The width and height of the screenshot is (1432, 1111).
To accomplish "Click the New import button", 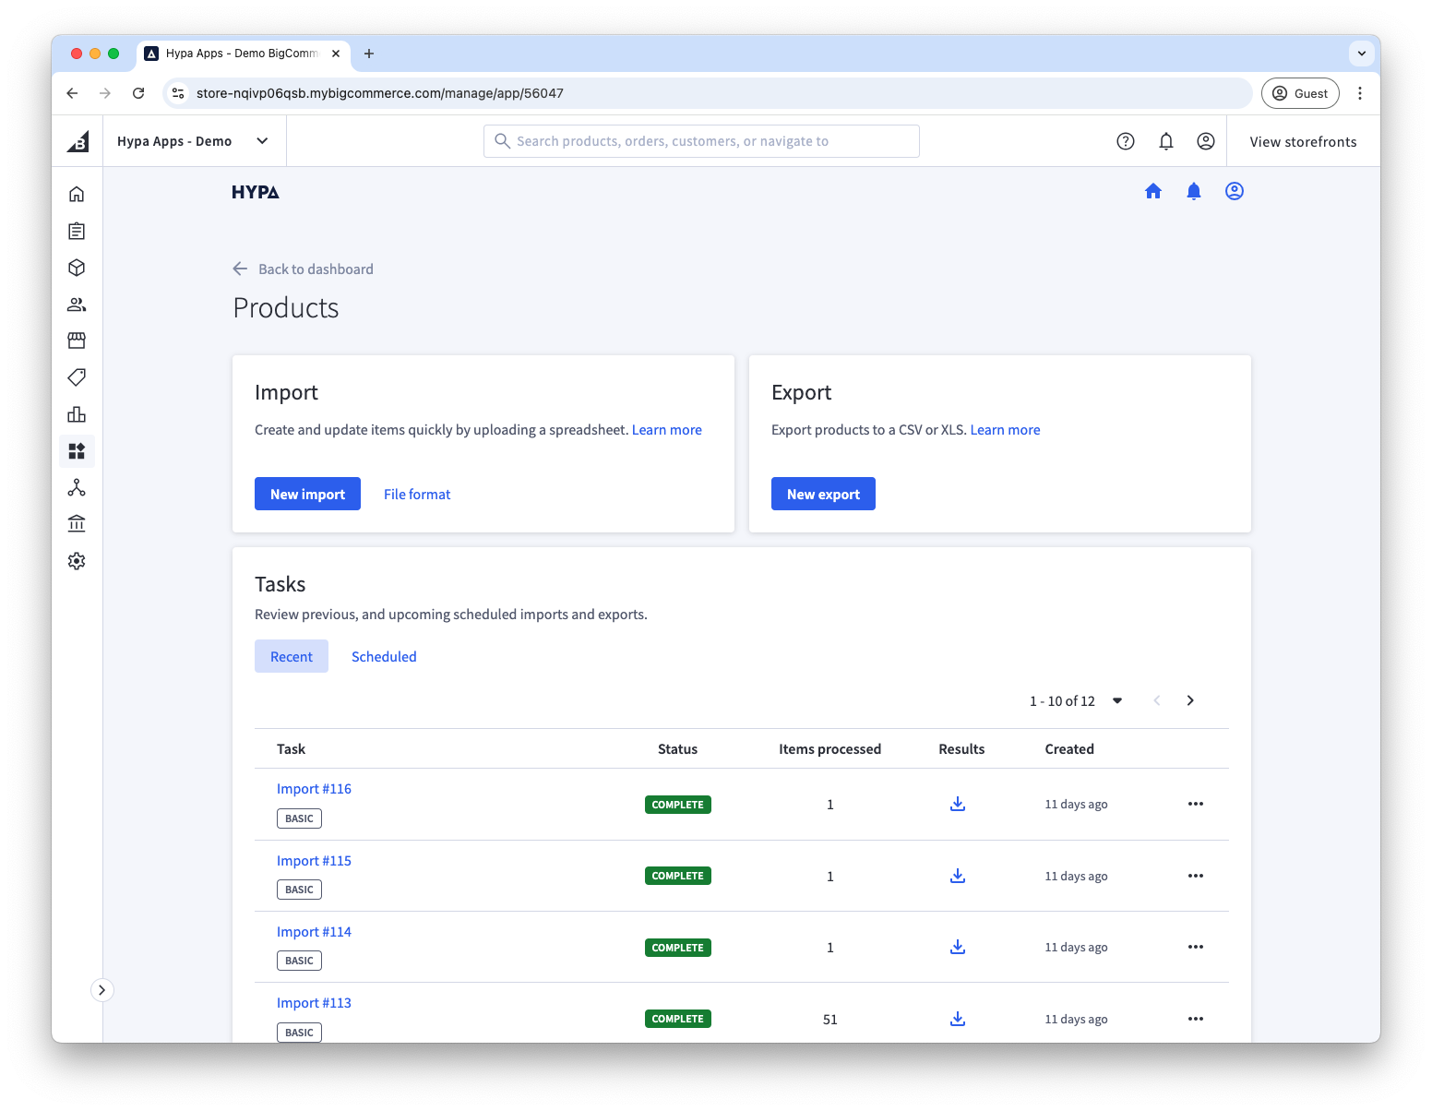I will point(307,494).
